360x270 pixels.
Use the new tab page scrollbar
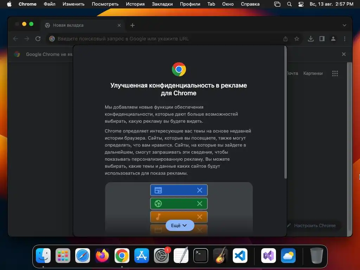[x=349, y=146]
